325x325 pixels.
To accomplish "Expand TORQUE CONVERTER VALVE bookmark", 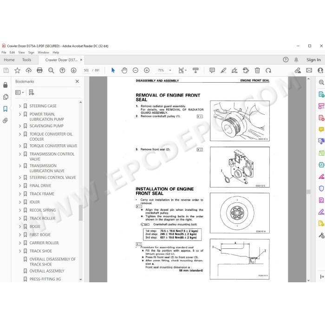I will [x=20, y=146].
